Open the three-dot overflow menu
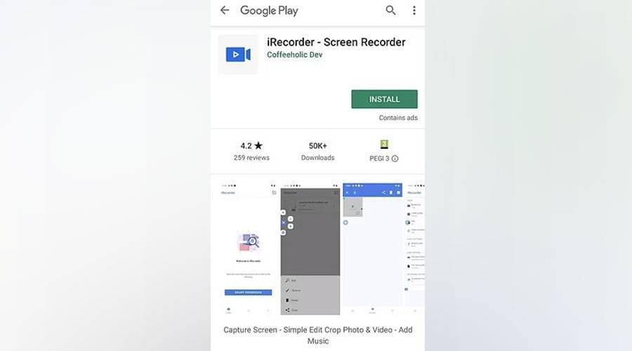The width and height of the screenshot is (632, 351). coord(414,11)
